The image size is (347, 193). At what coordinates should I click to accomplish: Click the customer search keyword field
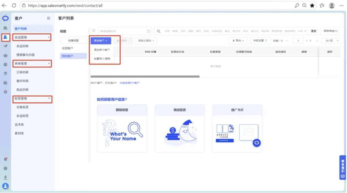(x=235, y=31)
